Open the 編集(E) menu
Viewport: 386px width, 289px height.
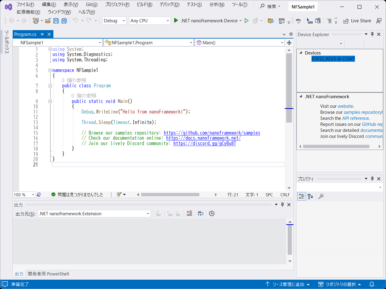49,5
